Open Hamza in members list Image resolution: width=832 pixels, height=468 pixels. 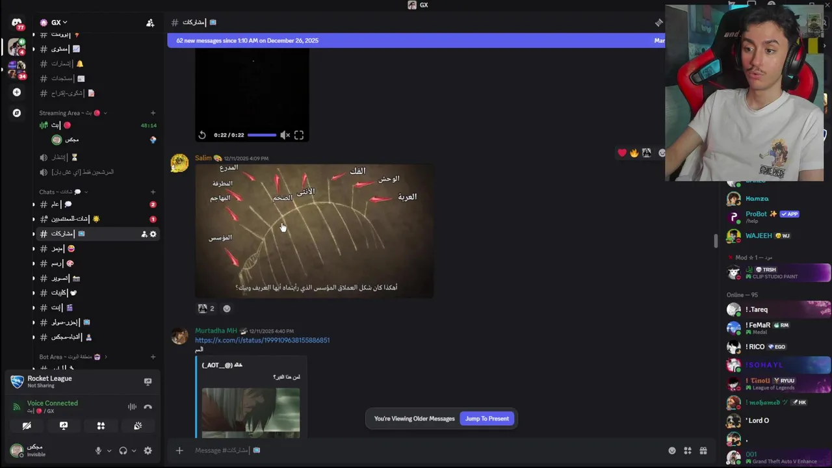click(777, 199)
